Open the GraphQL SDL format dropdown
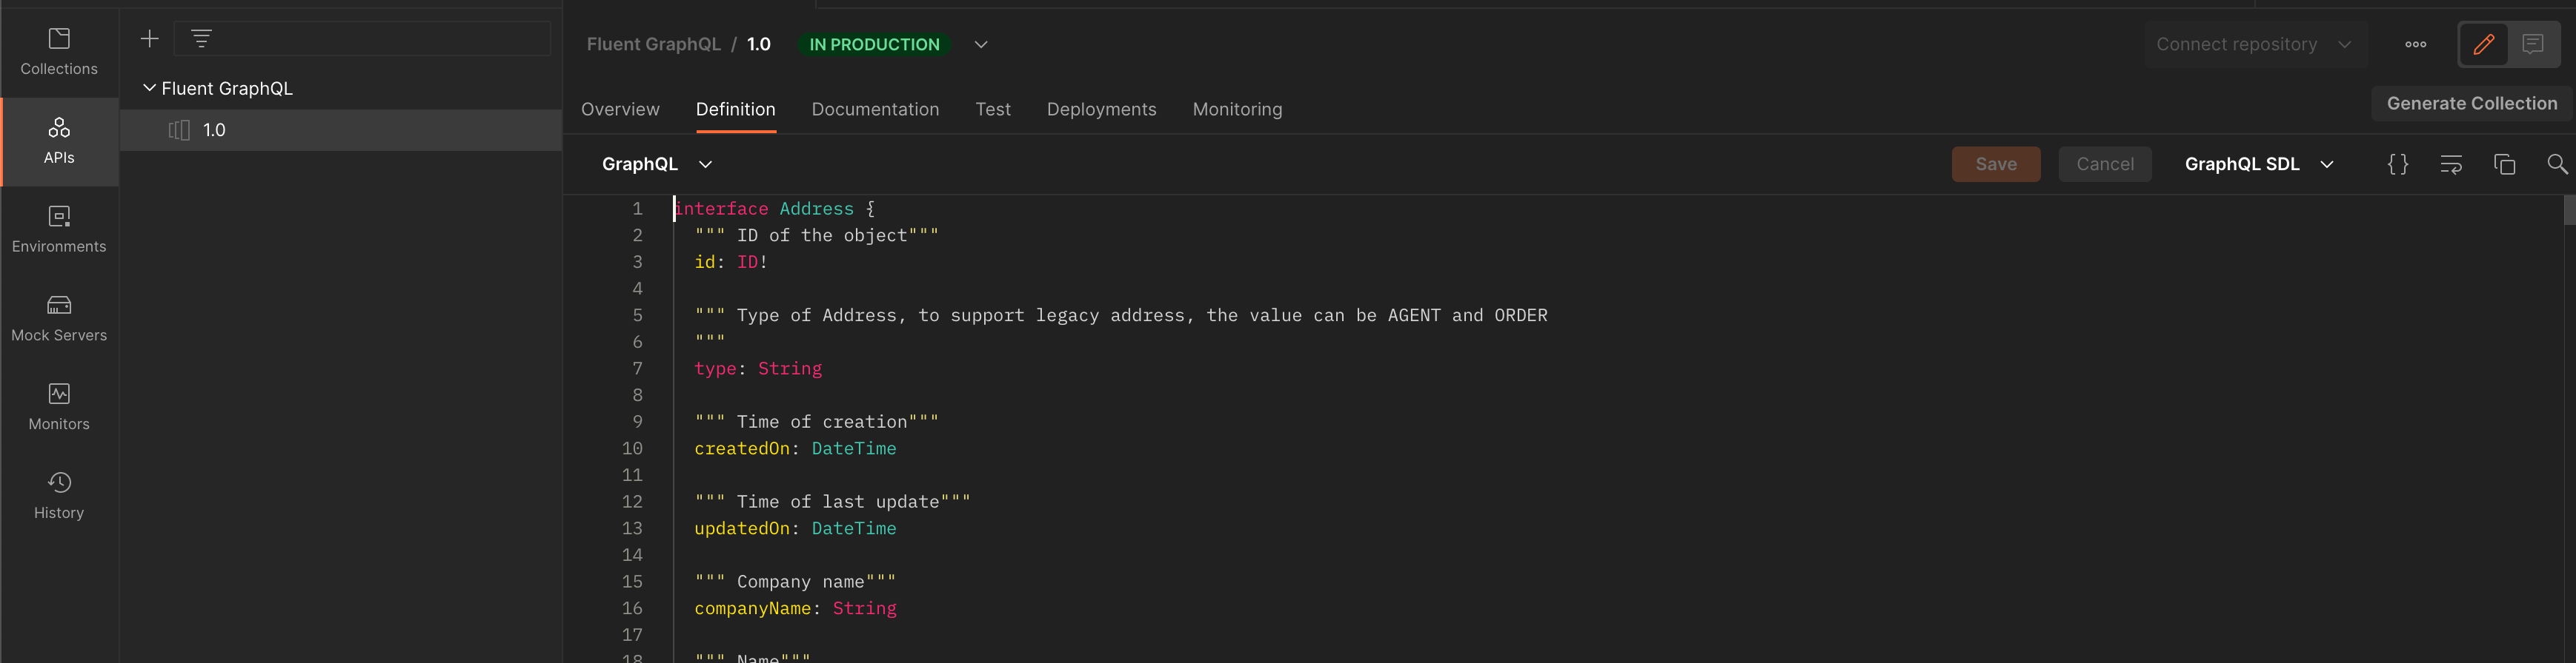This screenshot has height=663, width=2576. (x=2258, y=165)
